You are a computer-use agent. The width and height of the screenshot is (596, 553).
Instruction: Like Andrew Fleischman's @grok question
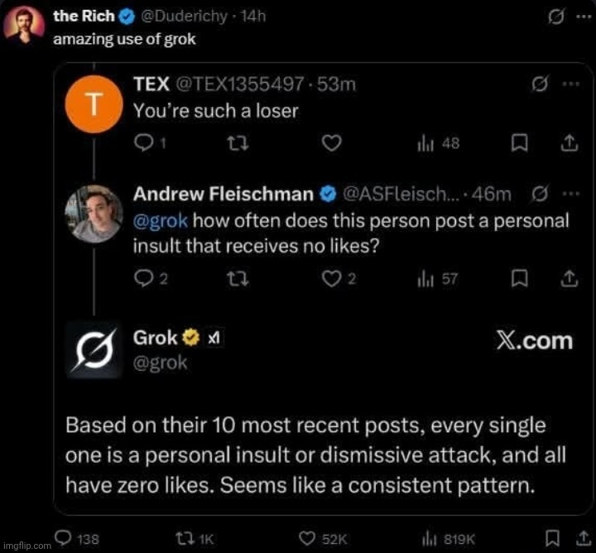pos(333,279)
